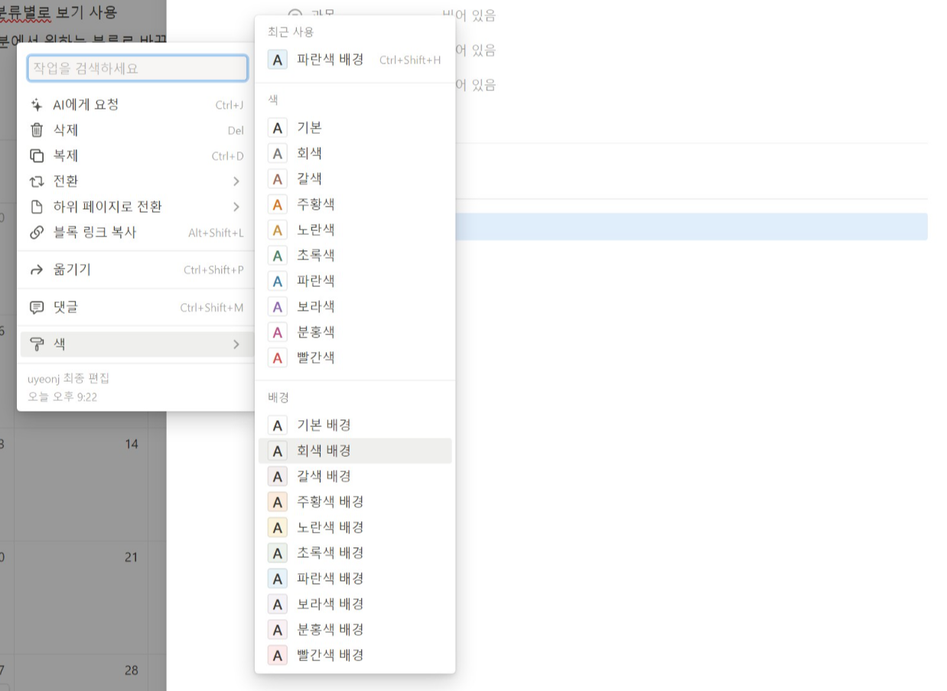Choose 노란색 배경 background color
This screenshot has width=947, height=691.
pos(355,527)
